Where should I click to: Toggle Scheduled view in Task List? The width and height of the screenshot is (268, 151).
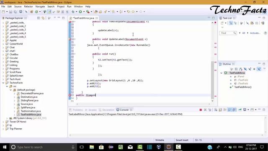click(x=235, y=23)
